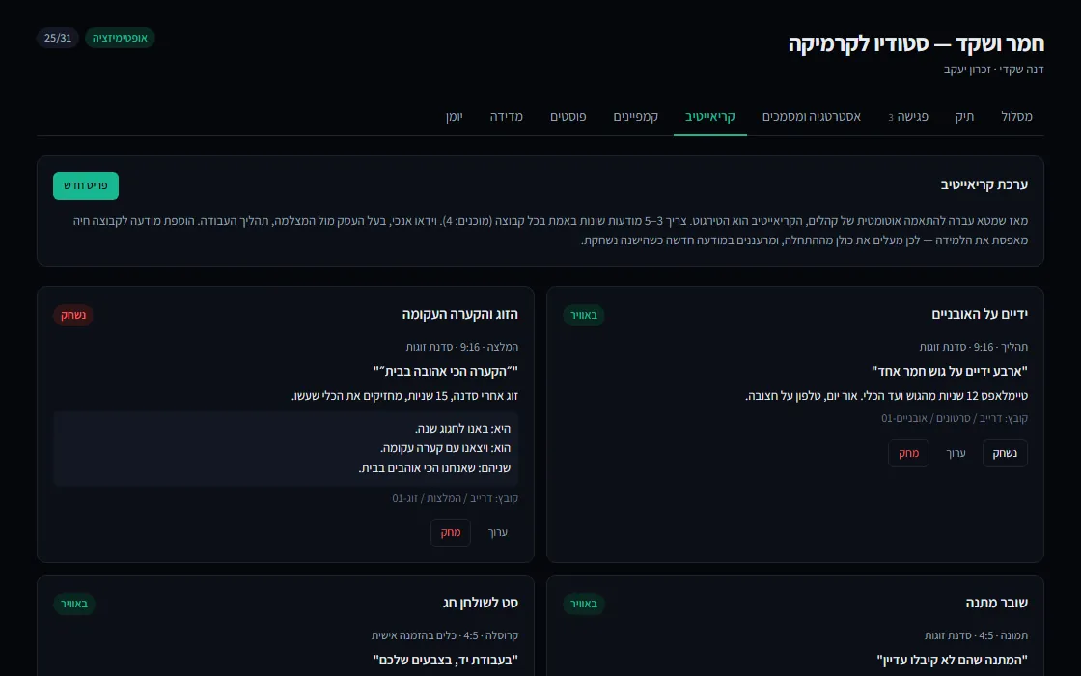Click the title חמר ושקד — סטודיו לקרמיקה
1081x676 pixels.
pyautogui.click(x=916, y=44)
